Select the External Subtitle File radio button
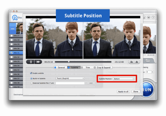166x116 pixels. click(x=31, y=83)
